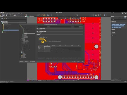Open the Route menu
Screen dimensions: 127x95
point(14,14)
